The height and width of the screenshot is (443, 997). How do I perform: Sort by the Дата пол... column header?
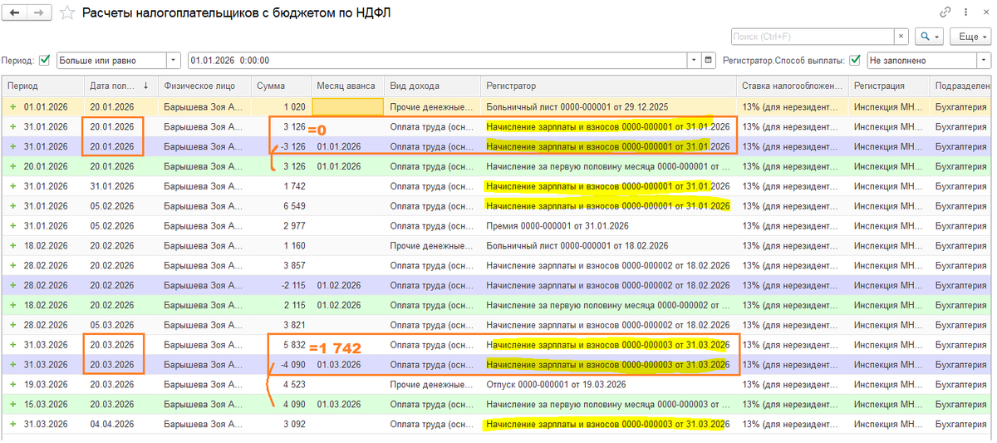point(120,86)
